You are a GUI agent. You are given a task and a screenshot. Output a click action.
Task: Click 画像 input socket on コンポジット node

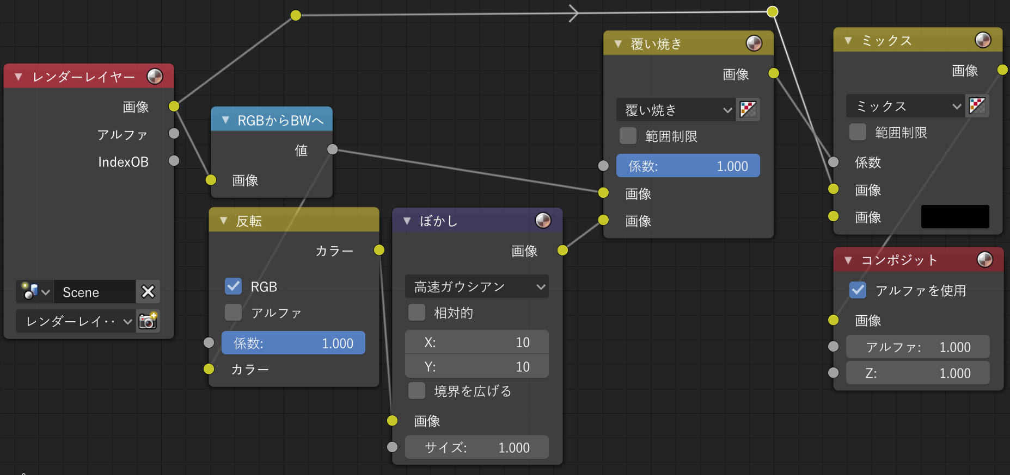tap(833, 320)
